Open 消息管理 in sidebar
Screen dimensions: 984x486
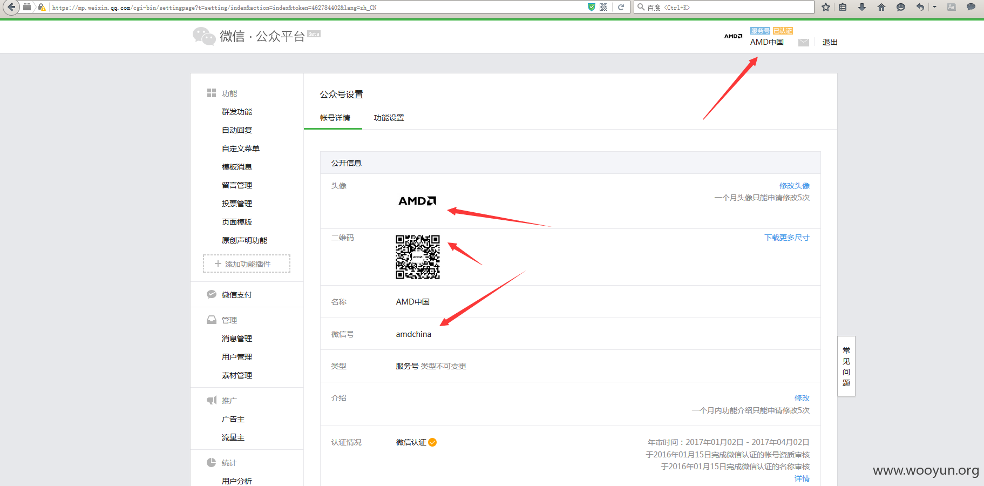237,339
